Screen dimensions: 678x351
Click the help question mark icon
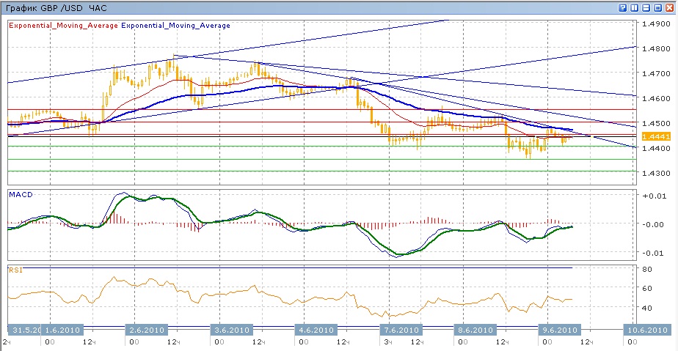pos(623,7)
